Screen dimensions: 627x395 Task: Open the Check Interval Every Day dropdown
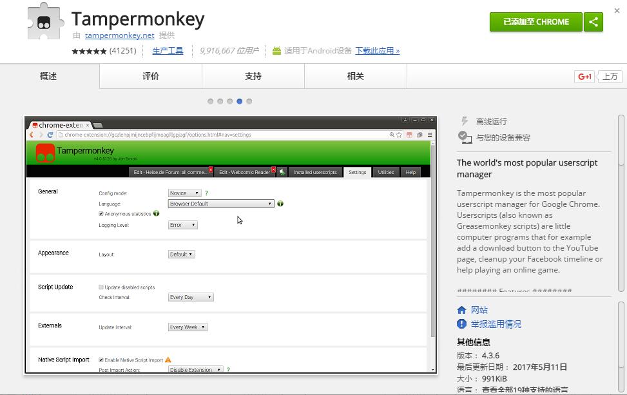click(x=191, y=297)
